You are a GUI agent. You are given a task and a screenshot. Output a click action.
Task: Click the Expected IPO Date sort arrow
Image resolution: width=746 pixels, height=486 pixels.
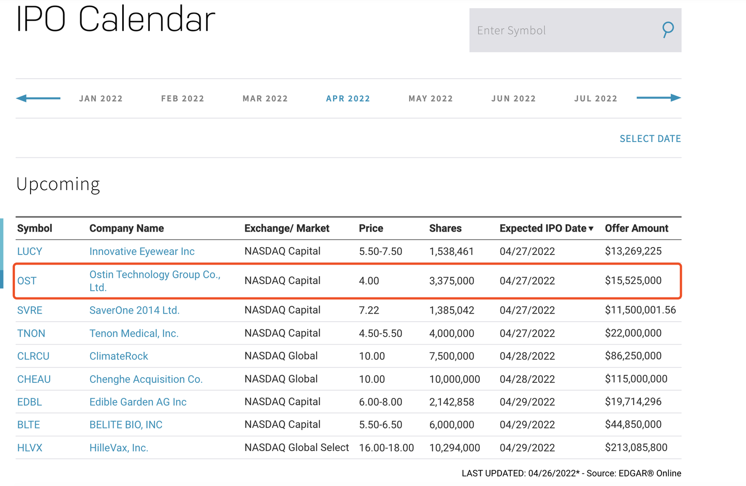[x=591, y=228]
